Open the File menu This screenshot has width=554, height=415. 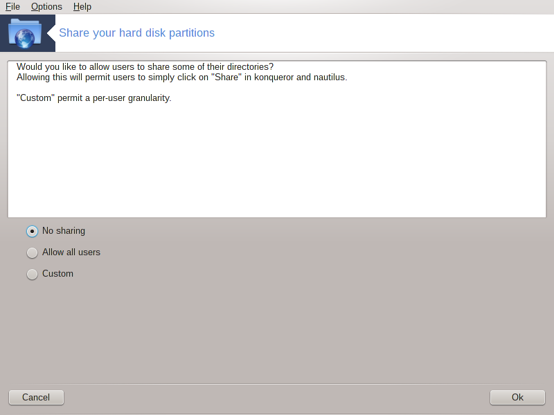tap(12, 7)
